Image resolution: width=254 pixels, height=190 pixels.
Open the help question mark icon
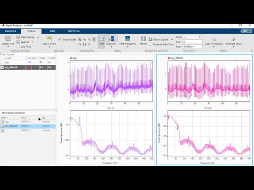pos(245,31)
